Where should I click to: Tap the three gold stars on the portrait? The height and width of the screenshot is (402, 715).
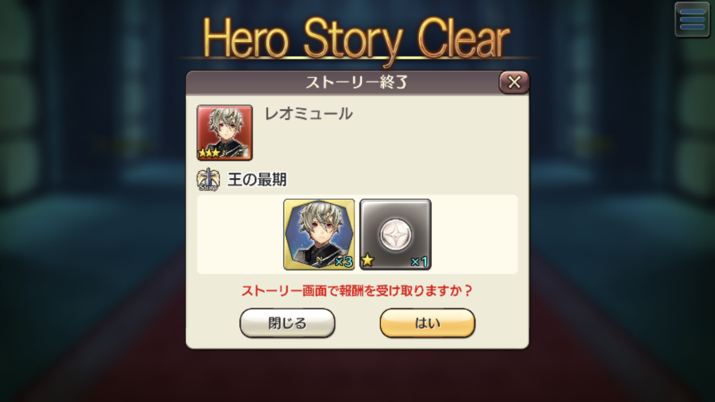pos(209,153)
